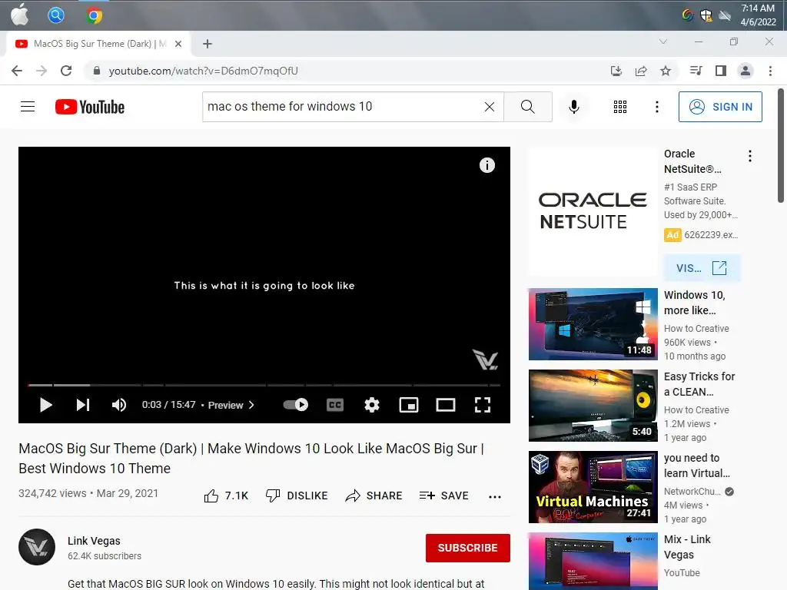Click the red SUBSCRIBE button
This screenshot has width=787, height=590.
coord(468,548)
